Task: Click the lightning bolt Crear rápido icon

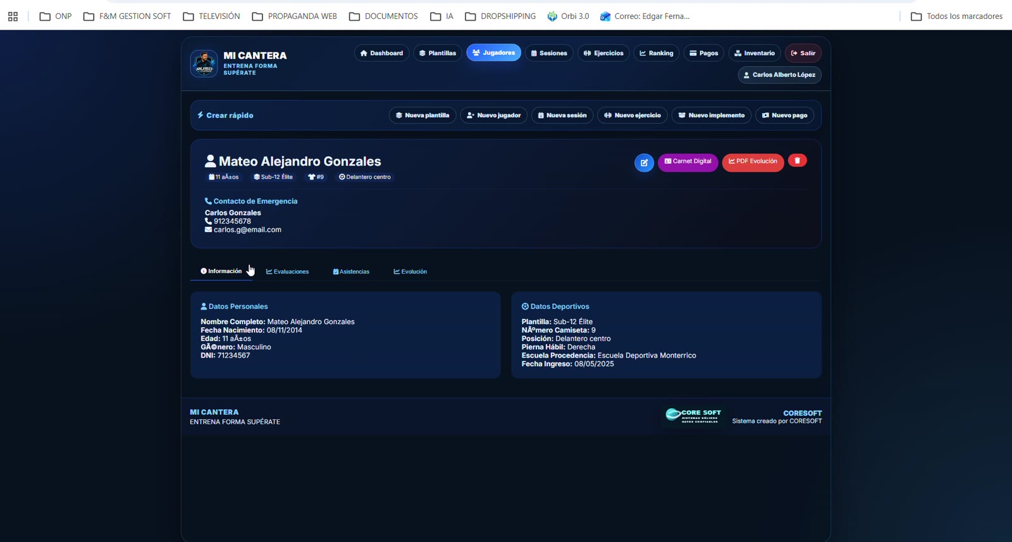Action: coord(201,115)
